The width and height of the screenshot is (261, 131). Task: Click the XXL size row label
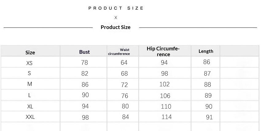click(x=30, y=117)
